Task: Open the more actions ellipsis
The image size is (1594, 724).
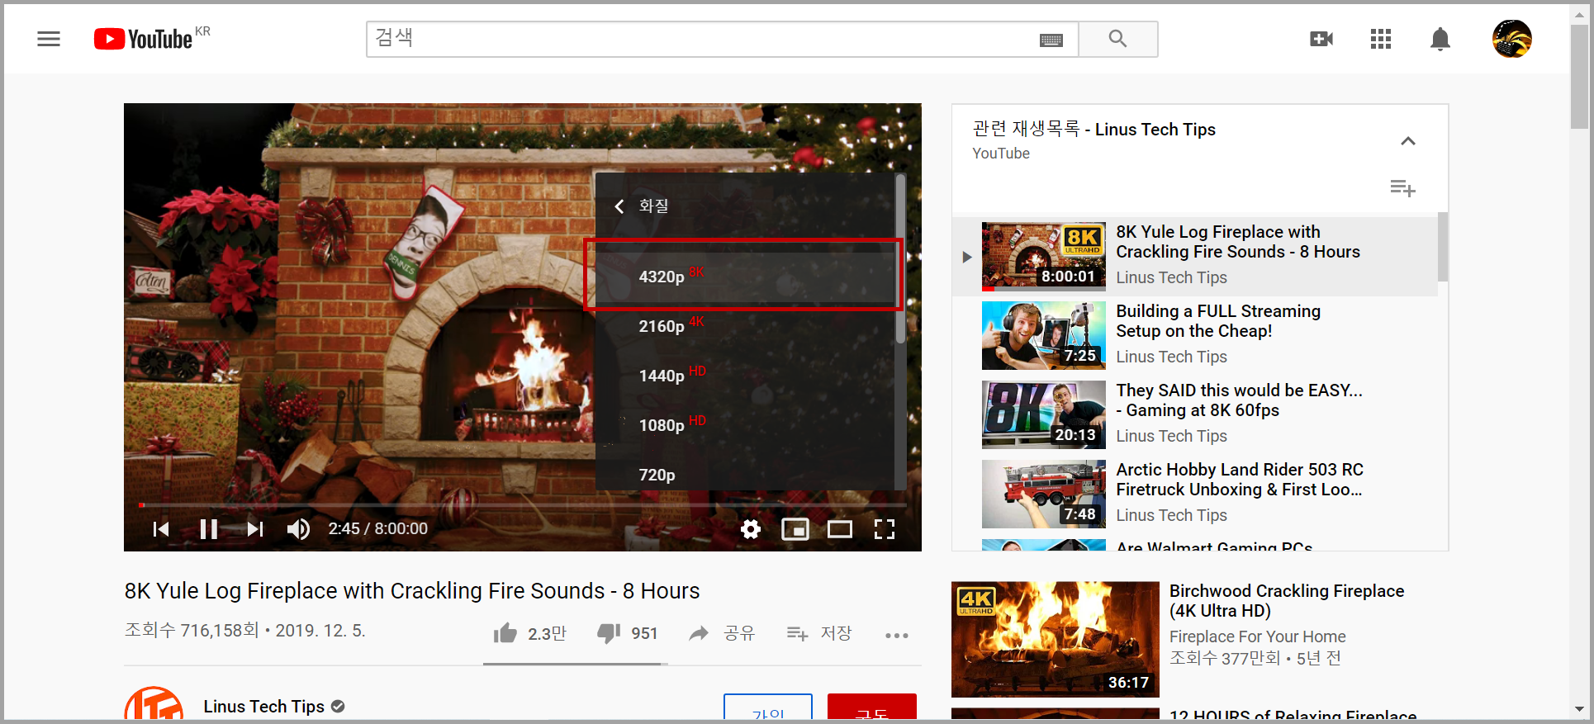Action: coord(897,635)
